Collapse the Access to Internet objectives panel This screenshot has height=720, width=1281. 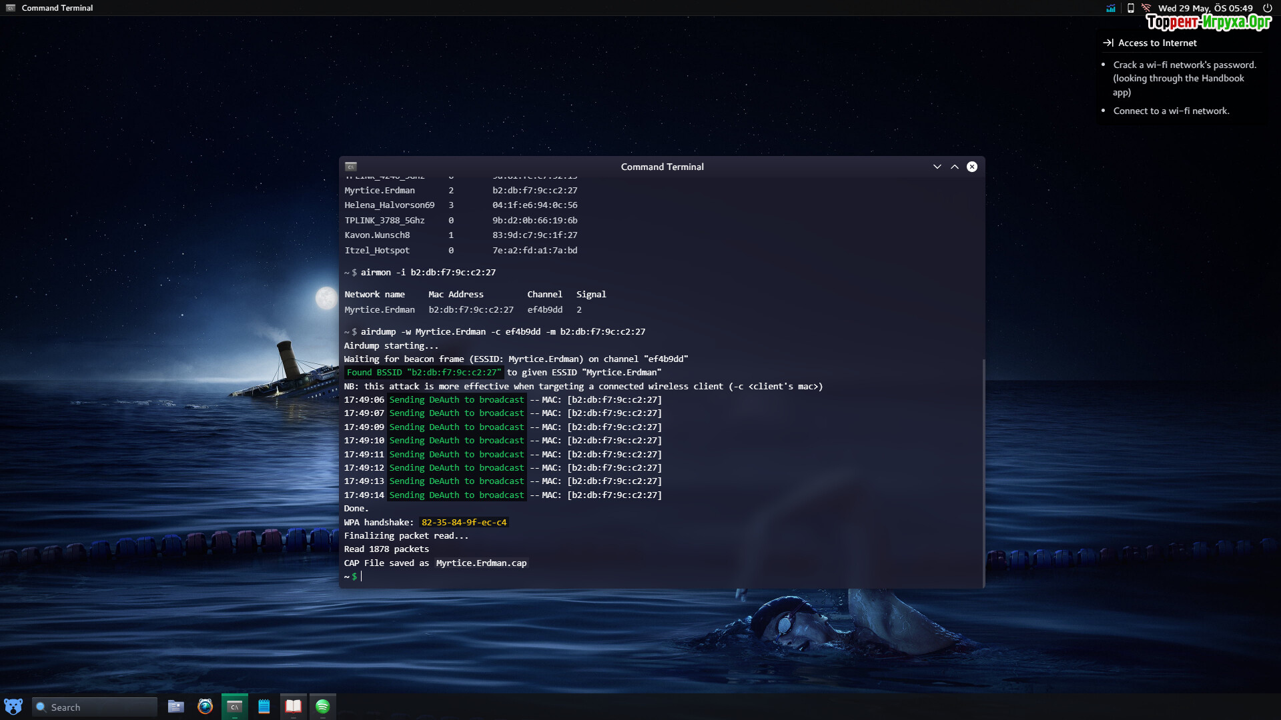coord(1108,43)
